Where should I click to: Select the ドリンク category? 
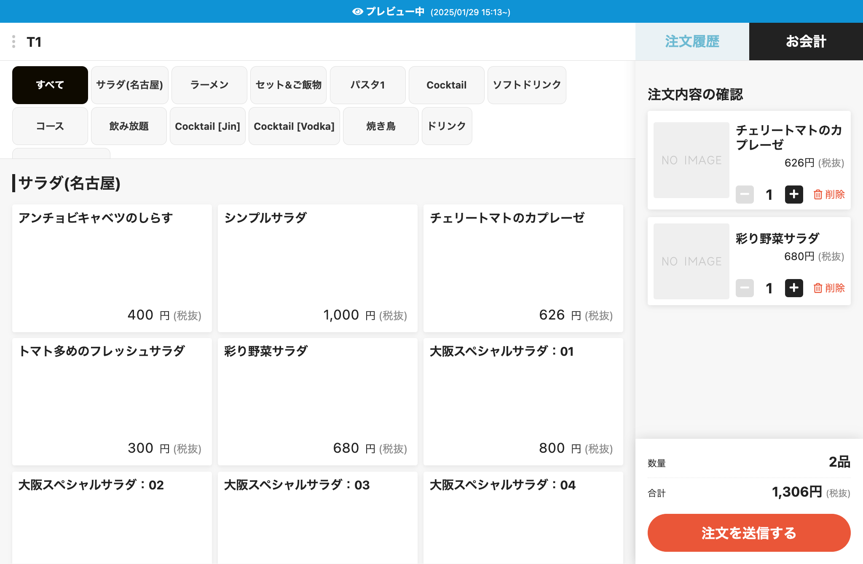447,126
